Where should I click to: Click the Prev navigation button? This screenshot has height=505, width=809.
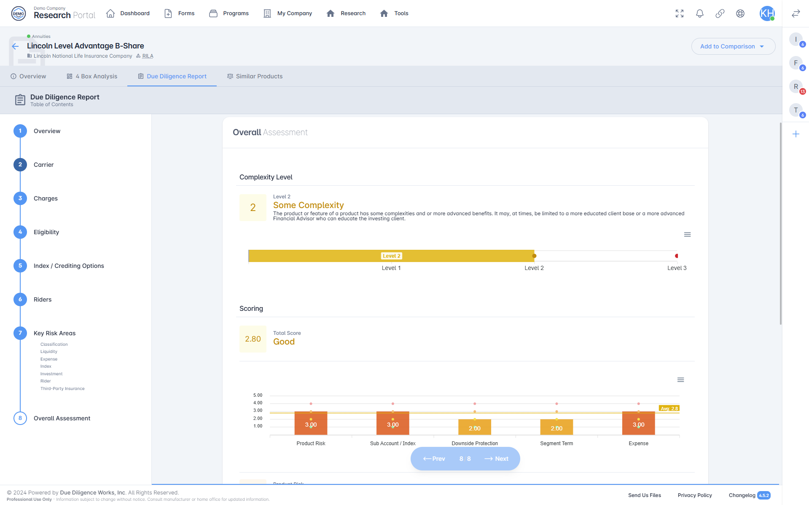point(434,459)
